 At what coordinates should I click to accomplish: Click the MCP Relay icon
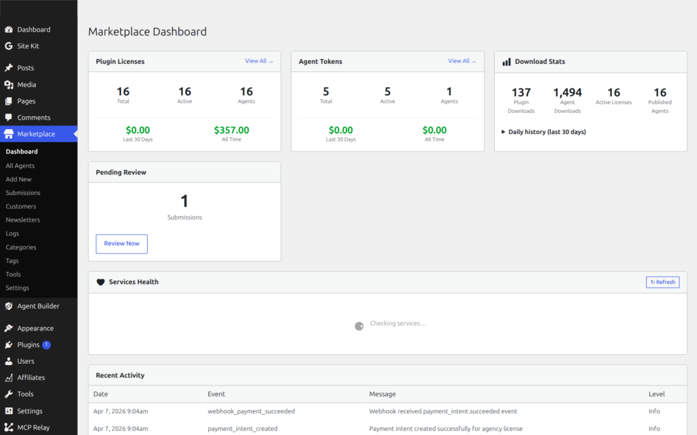pos(8,428)
